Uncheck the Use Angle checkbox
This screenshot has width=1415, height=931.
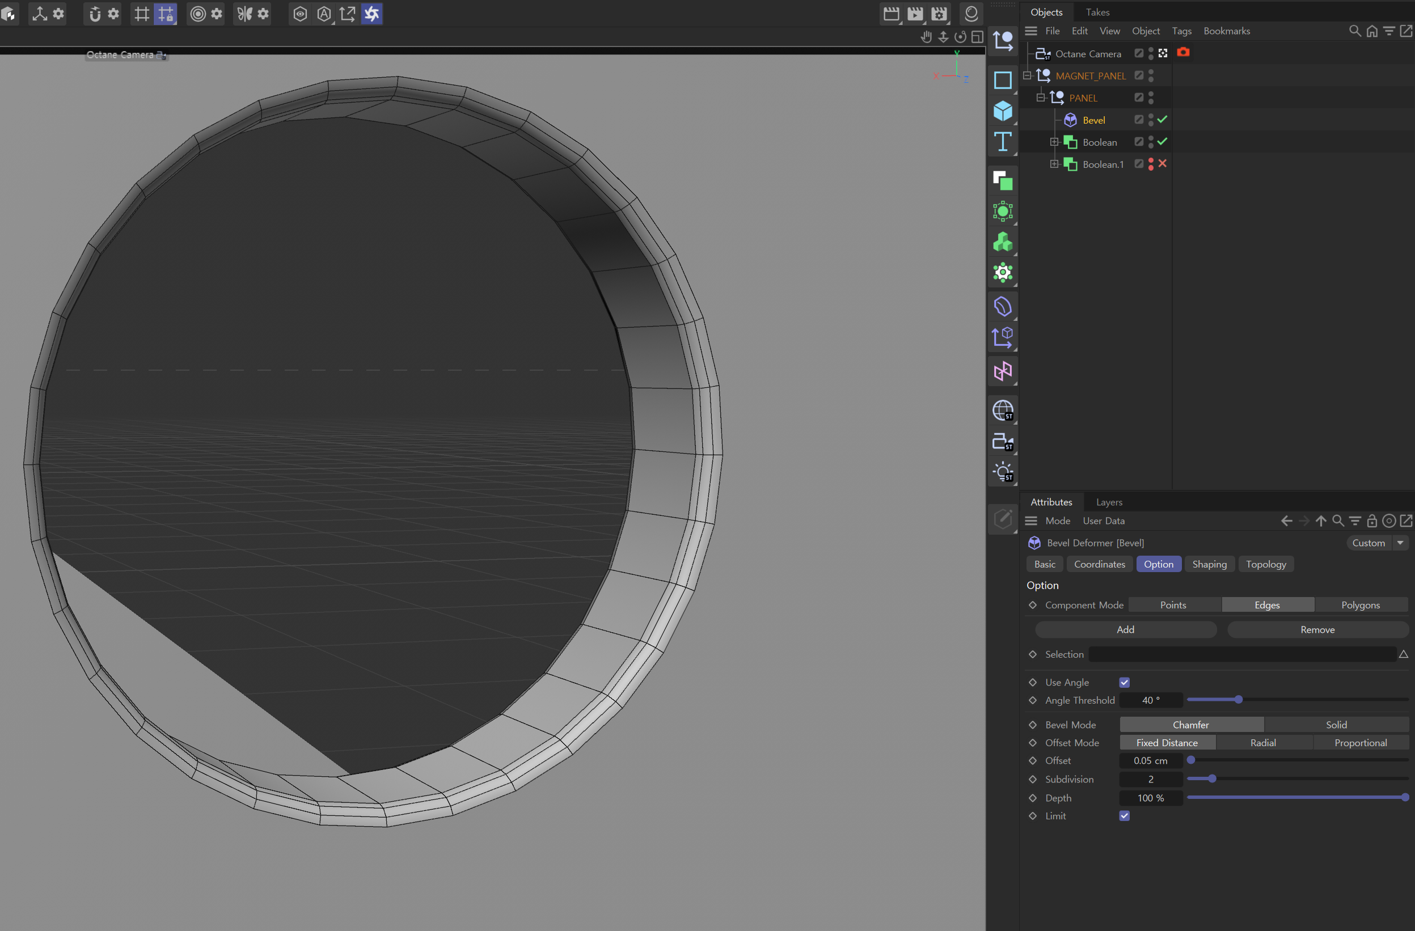click(x=1123, y=683)
